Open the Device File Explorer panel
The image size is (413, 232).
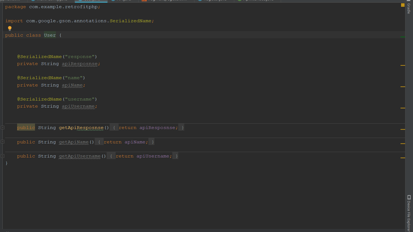(x=409, y=214)
